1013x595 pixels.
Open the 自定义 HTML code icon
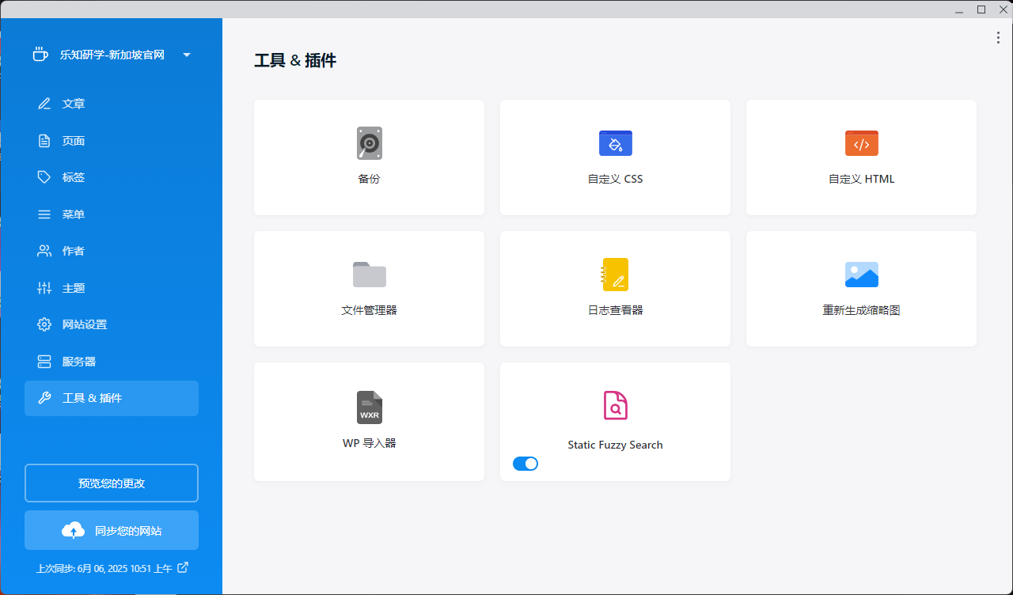point(861,143)
